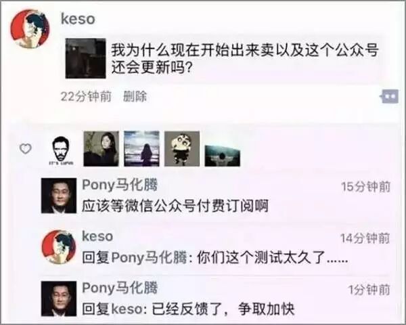Open the shared article thumbnail image
Screen dimensions: 406x325
86,58
